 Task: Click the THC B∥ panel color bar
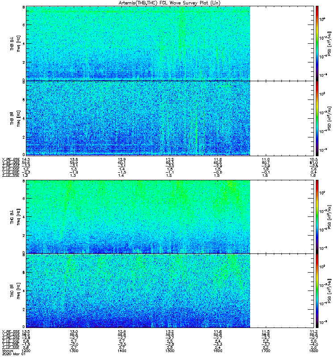[x=317, y=291]
